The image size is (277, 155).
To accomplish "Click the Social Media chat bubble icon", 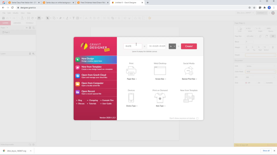I will point(189,71).
